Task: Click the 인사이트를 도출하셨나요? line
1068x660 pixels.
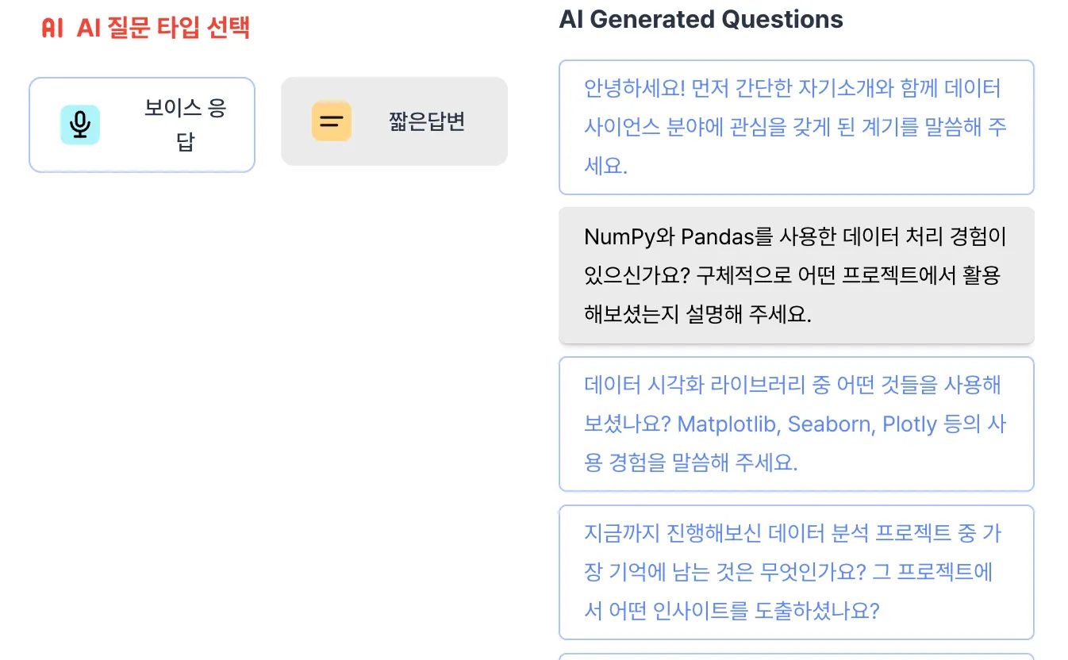Action: 732,611
